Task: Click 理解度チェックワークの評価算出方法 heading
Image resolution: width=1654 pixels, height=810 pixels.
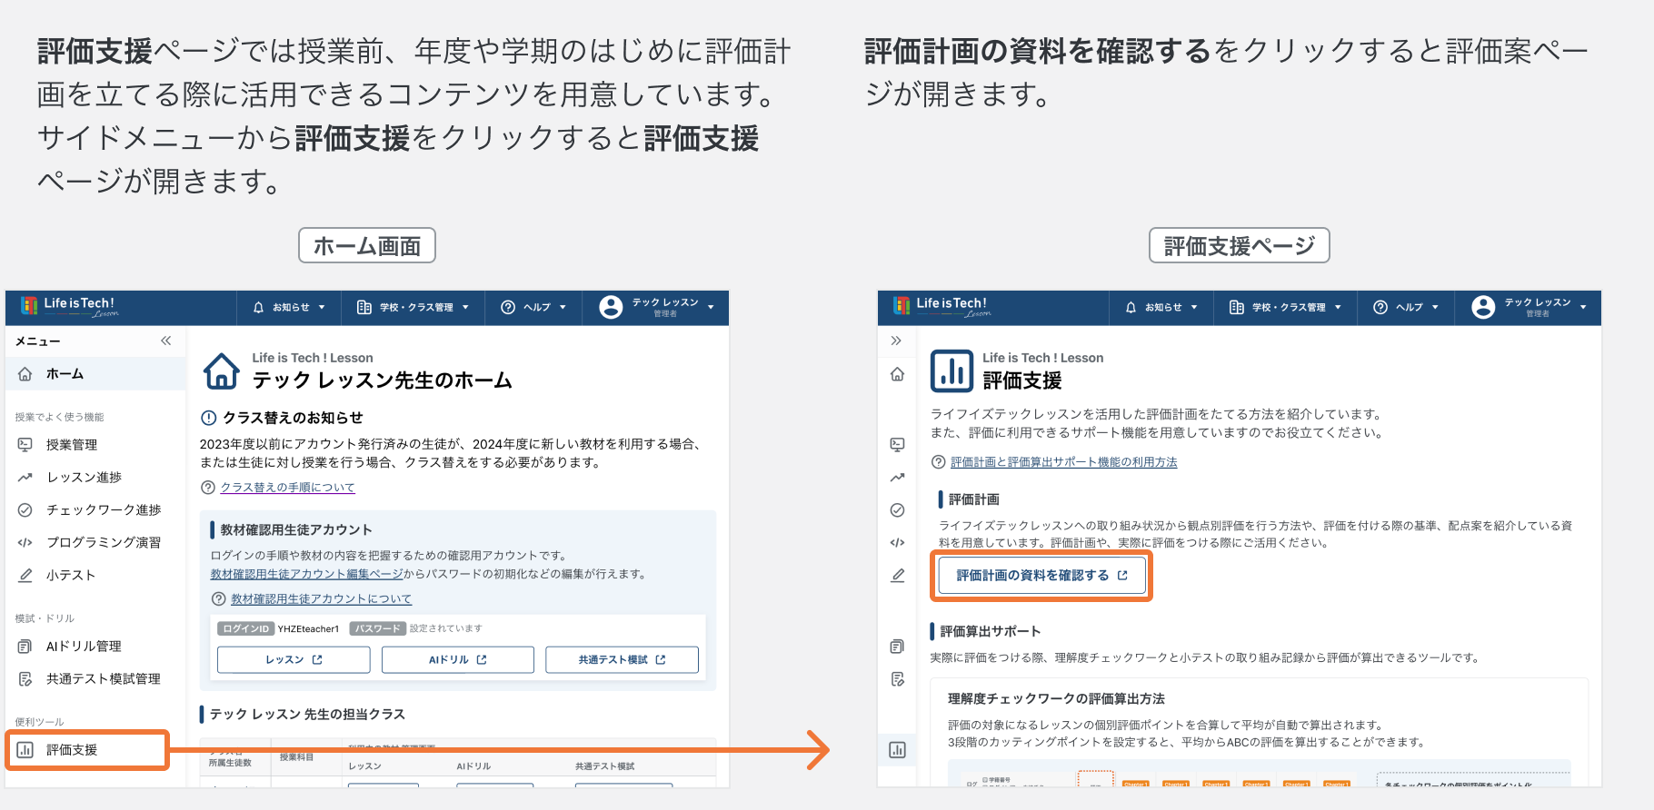Action: (1056, 698)
